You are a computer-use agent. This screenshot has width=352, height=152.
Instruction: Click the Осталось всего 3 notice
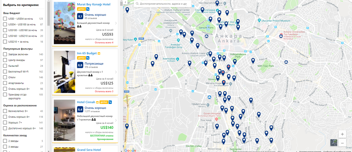[104, 91]
